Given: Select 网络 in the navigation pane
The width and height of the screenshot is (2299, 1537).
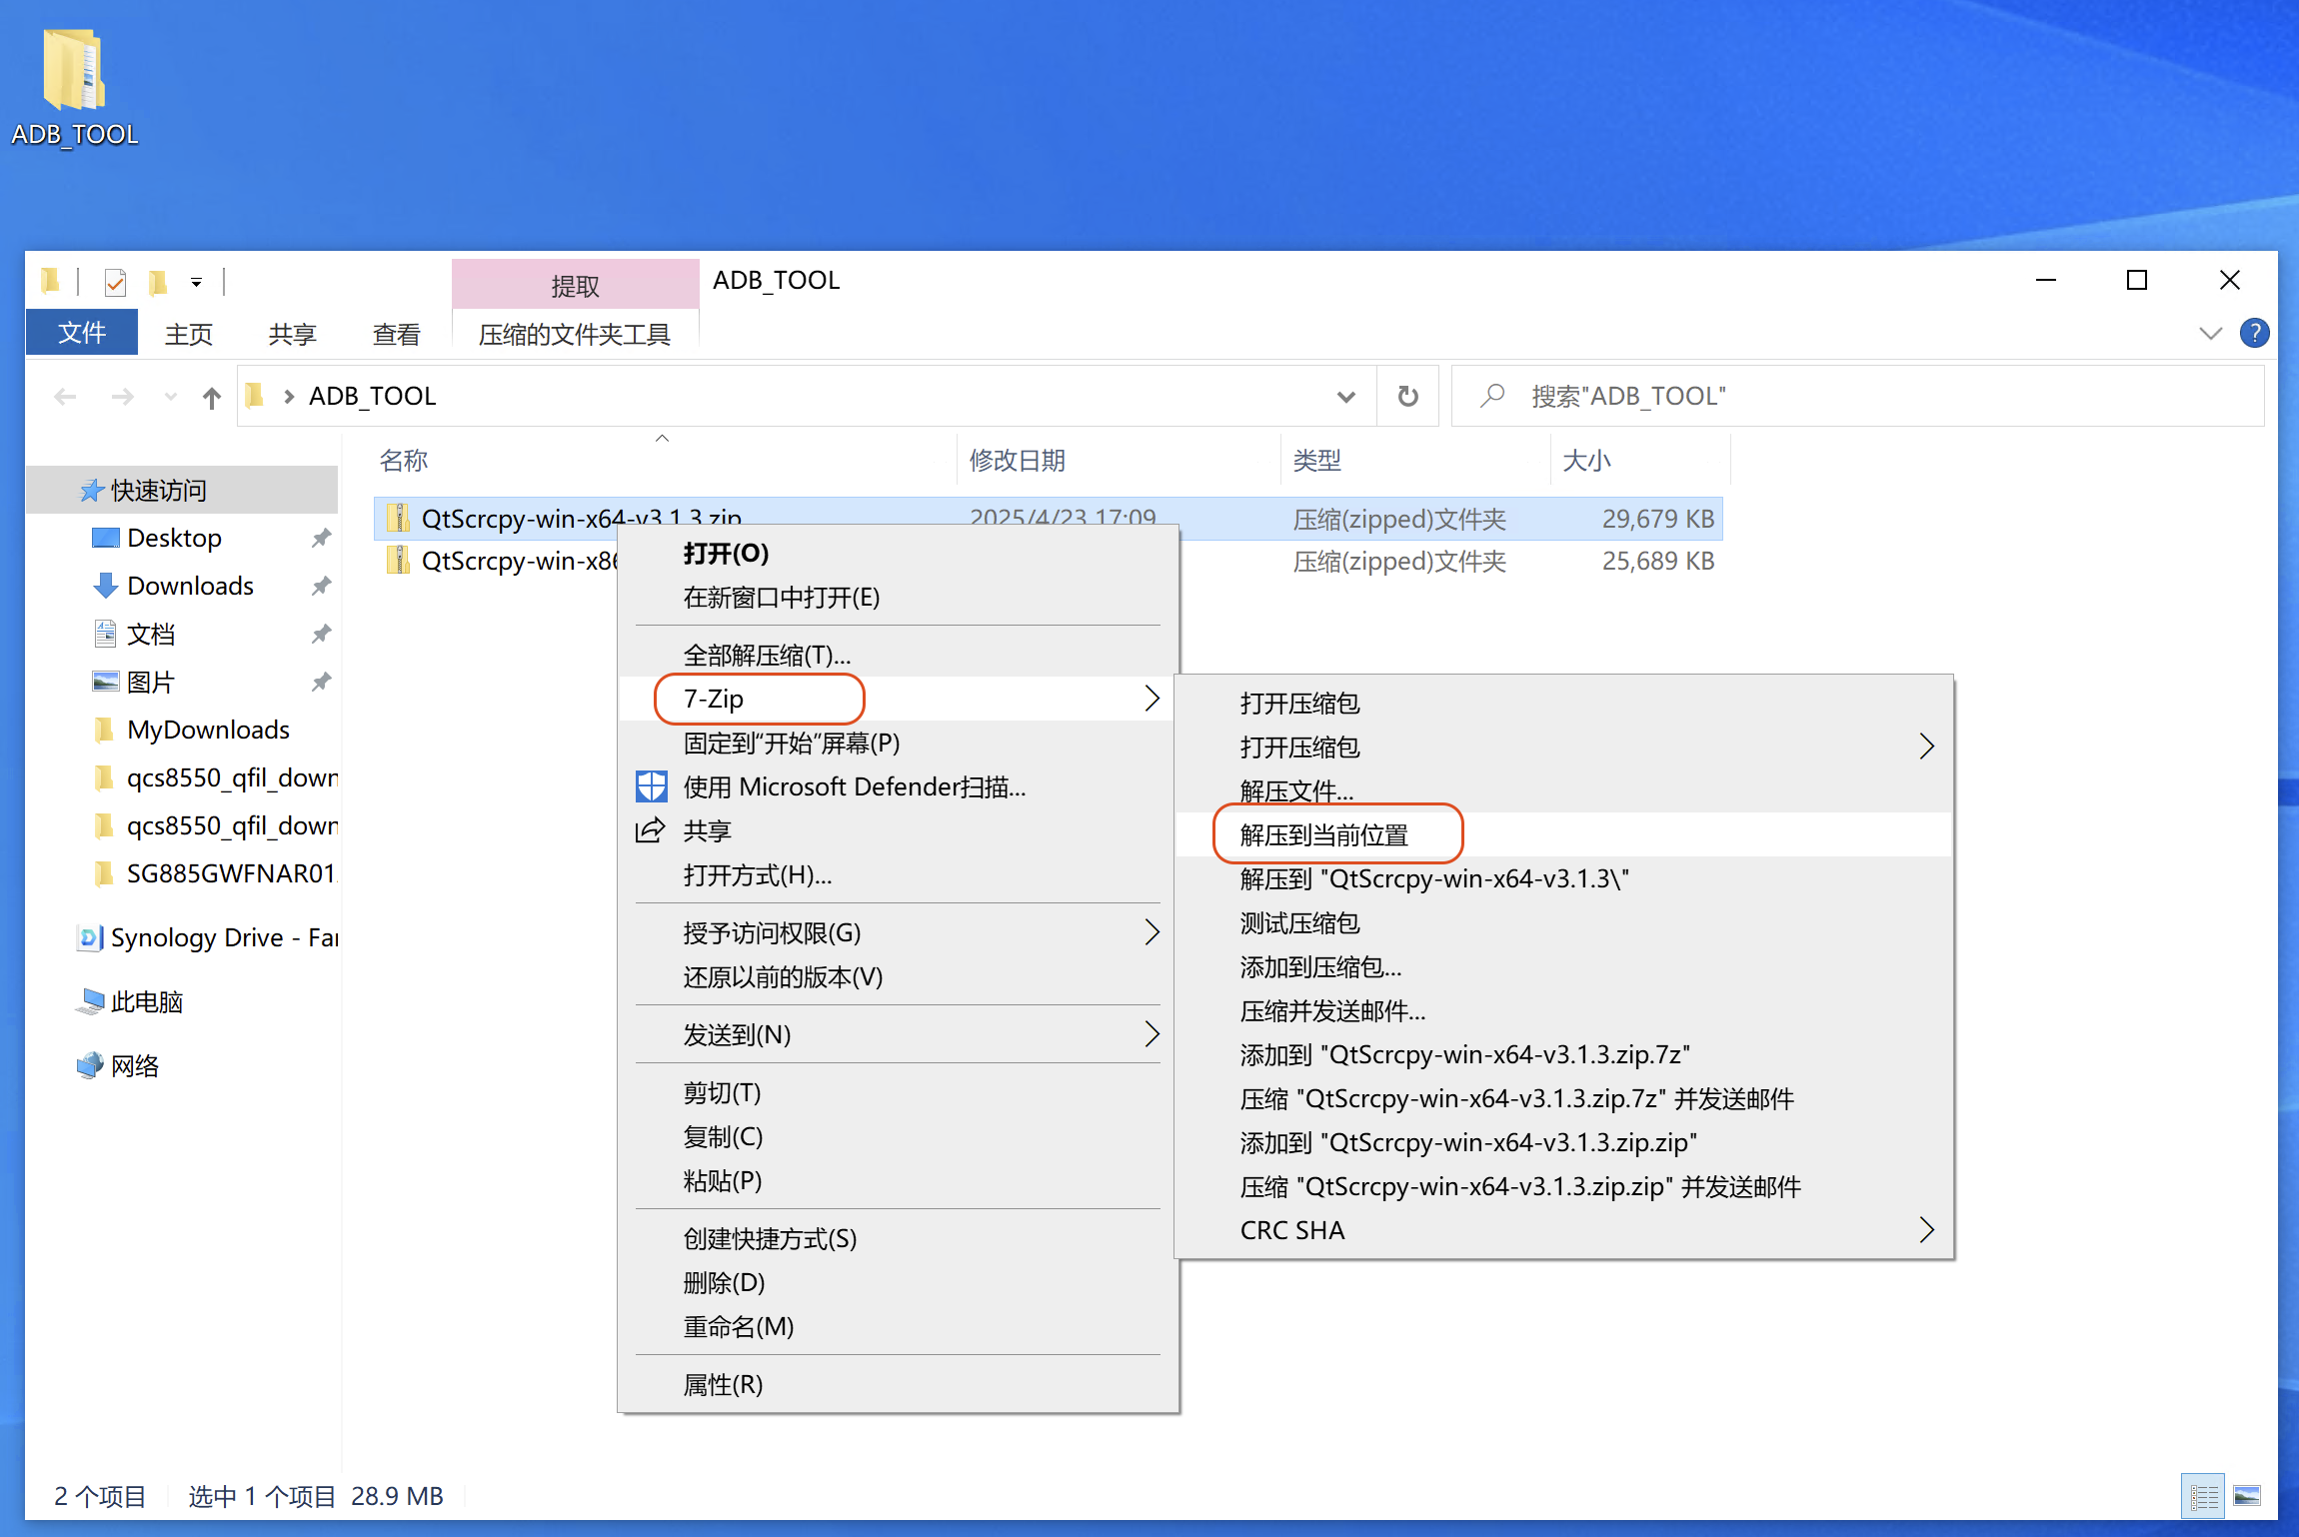Looking at the screenshot, I should pos(135,1065).
